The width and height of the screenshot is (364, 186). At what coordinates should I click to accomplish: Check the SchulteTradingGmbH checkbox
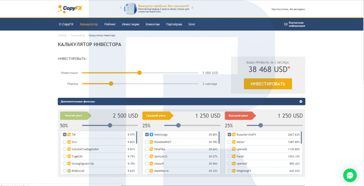(65, 149)
